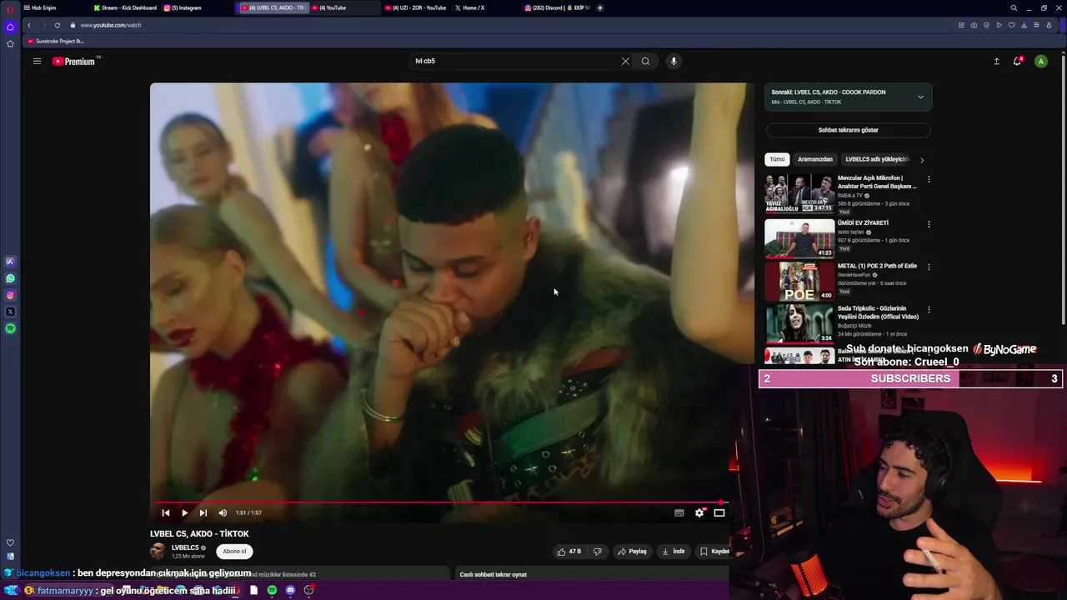This screenshot has width=1067, height=600.
Task: Open the player settings gear
Action: [699, 512]
